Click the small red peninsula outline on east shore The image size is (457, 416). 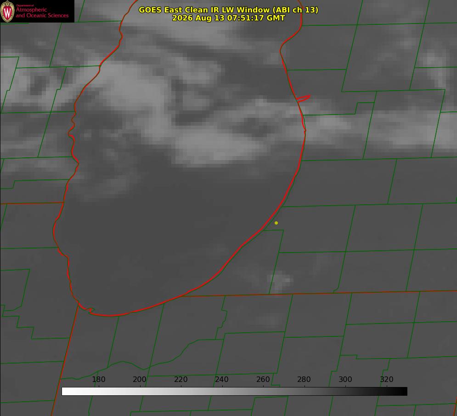(x=303, y=98)
